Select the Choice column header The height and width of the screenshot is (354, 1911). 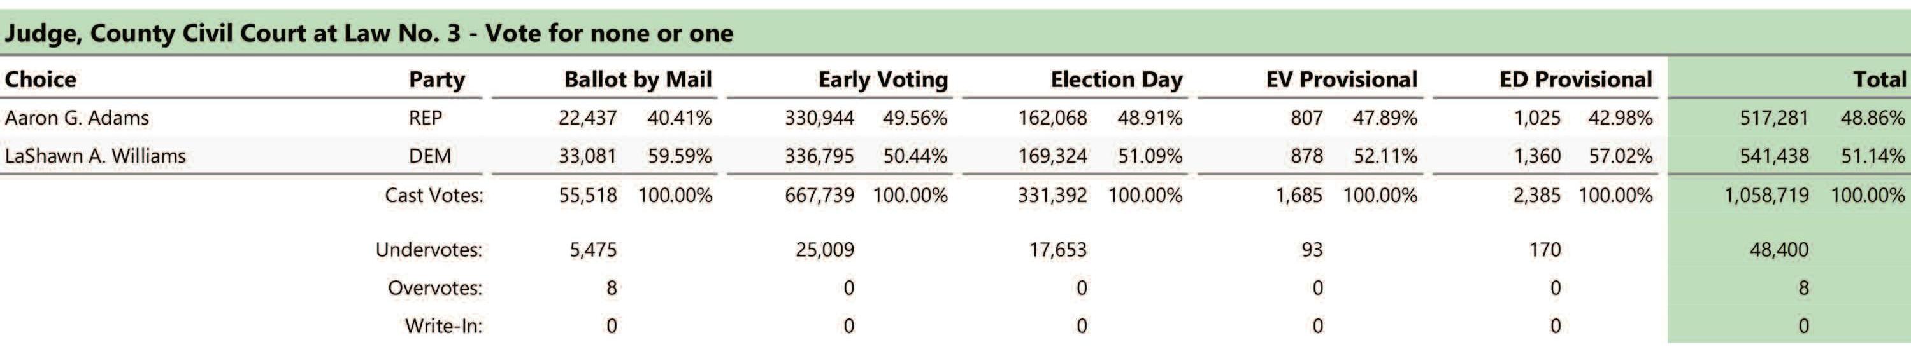(41, 79)
